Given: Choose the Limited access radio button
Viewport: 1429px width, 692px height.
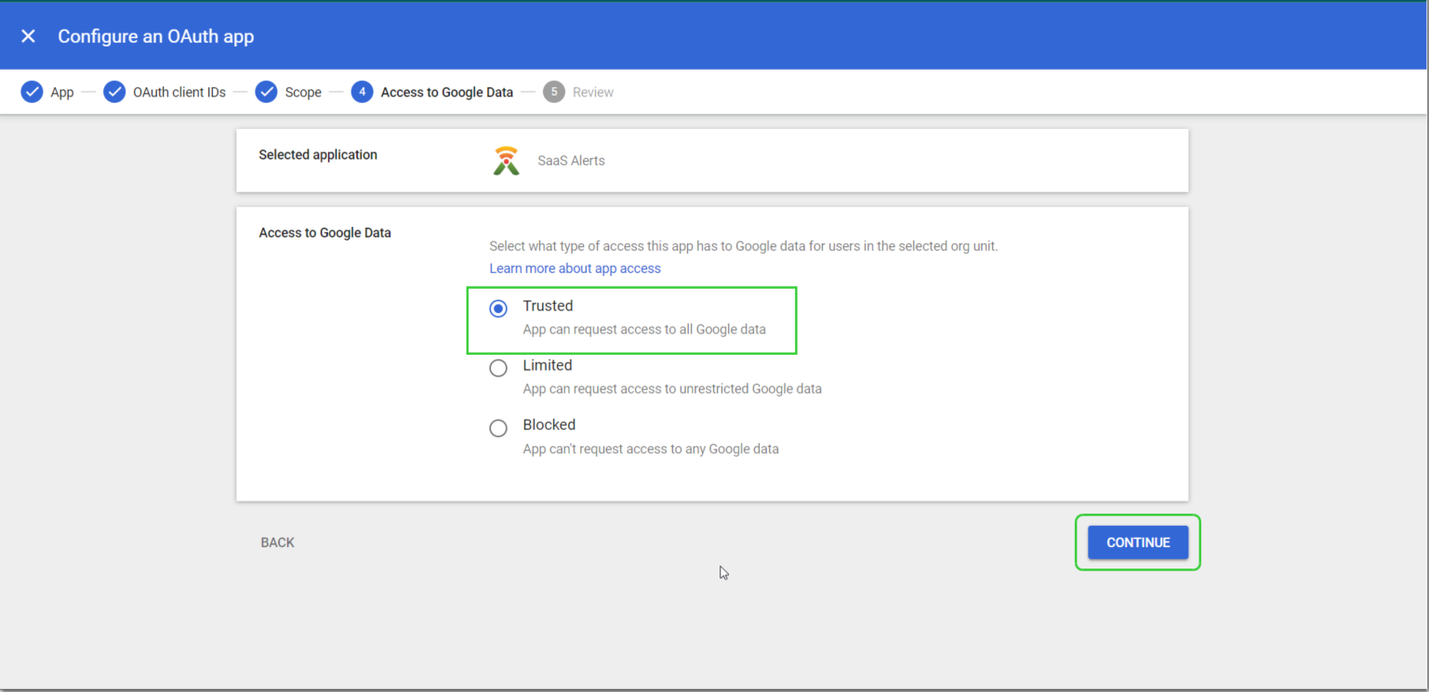Looking at the screenshot, I should [x=498, y=368].
